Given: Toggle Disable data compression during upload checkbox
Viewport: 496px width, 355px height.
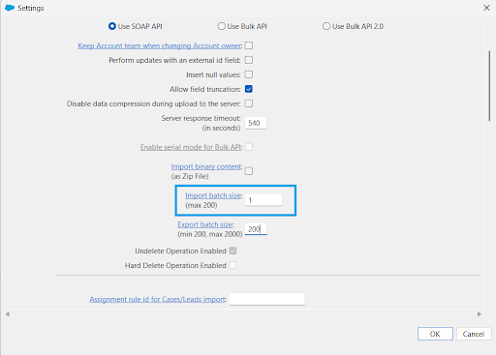Looking at the screenshot, I should [249, 104].
